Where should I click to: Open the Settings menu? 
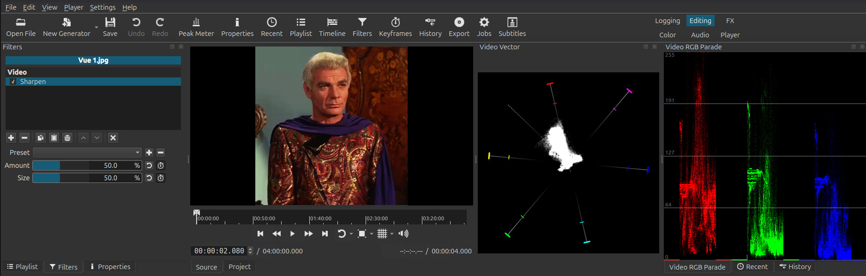pos(102,7)
